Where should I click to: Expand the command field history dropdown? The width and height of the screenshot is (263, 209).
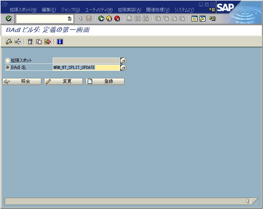pyautogui.click(x=70, y=19)
